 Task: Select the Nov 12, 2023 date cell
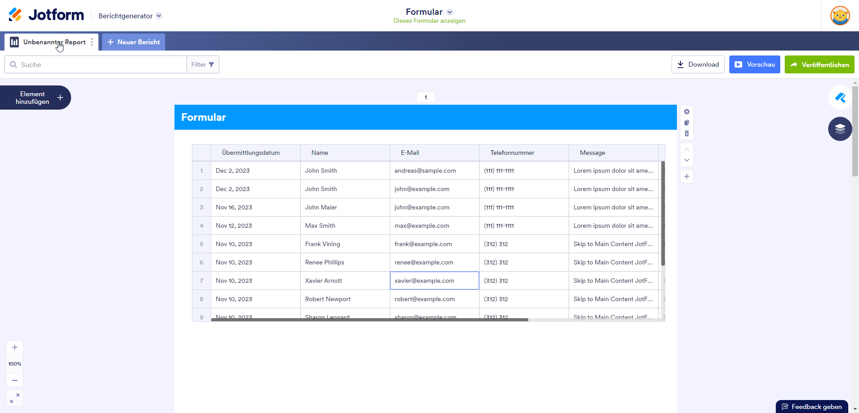pos(255,226)
